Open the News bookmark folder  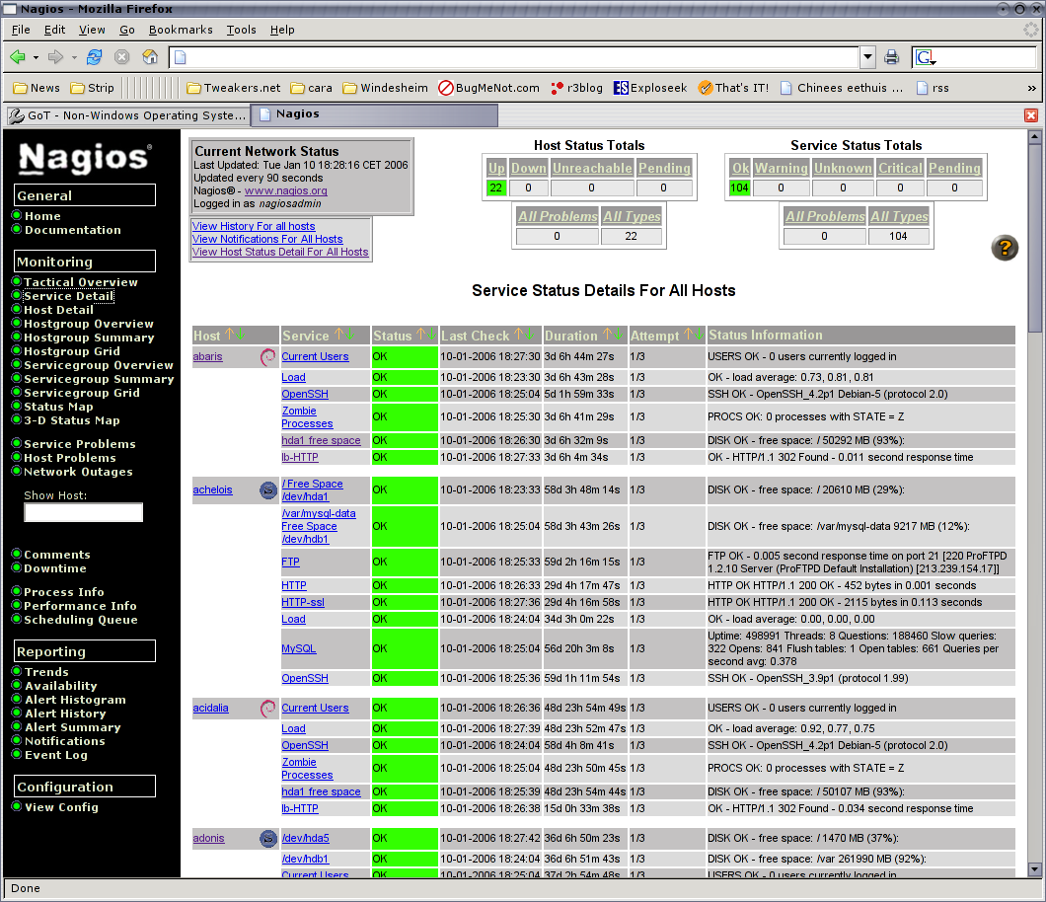pyautogui.click(x=37, y=88)
